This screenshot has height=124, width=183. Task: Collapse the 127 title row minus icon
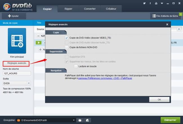[x=38, y=36]
